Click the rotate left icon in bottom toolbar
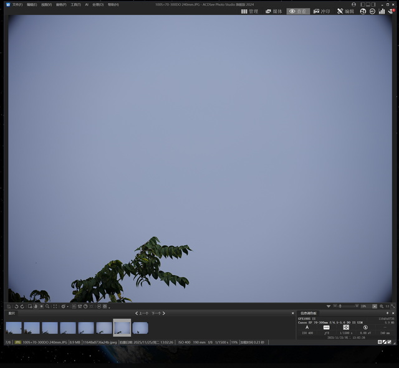Viewport: 399px width, 368px height. (16, 306)
